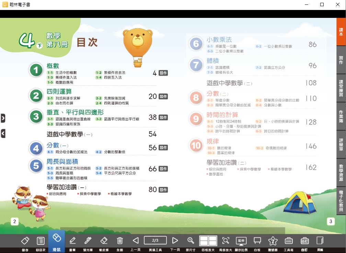Switch to the 作業簿 side tab
Viewport: 346px width, 253px height.
coord(341,116)
